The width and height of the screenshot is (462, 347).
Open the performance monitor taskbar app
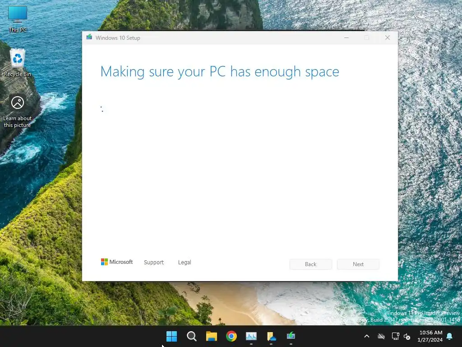(x=251, y=336)
